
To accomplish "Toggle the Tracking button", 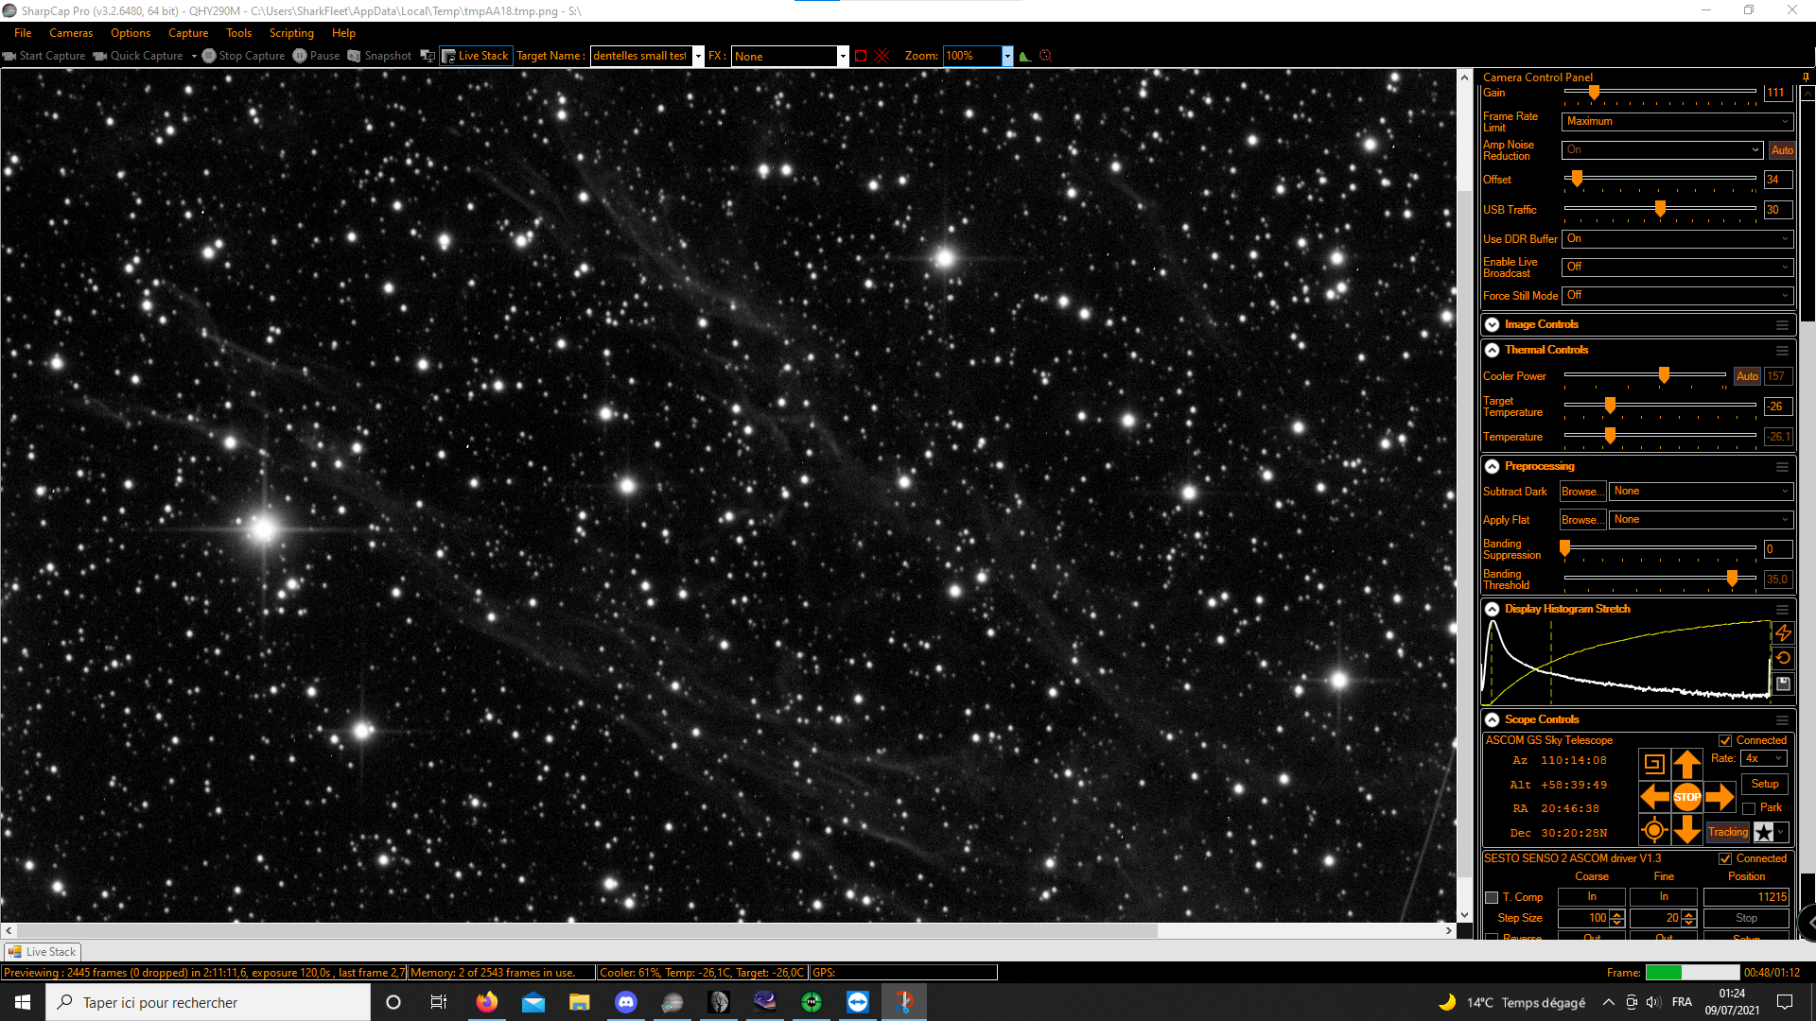I will point(1728,832).
